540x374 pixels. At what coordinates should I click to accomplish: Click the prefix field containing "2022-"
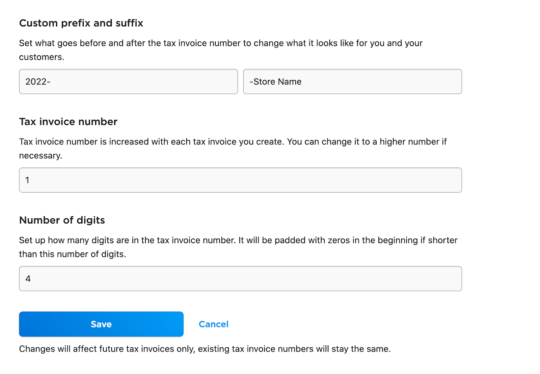128,82
